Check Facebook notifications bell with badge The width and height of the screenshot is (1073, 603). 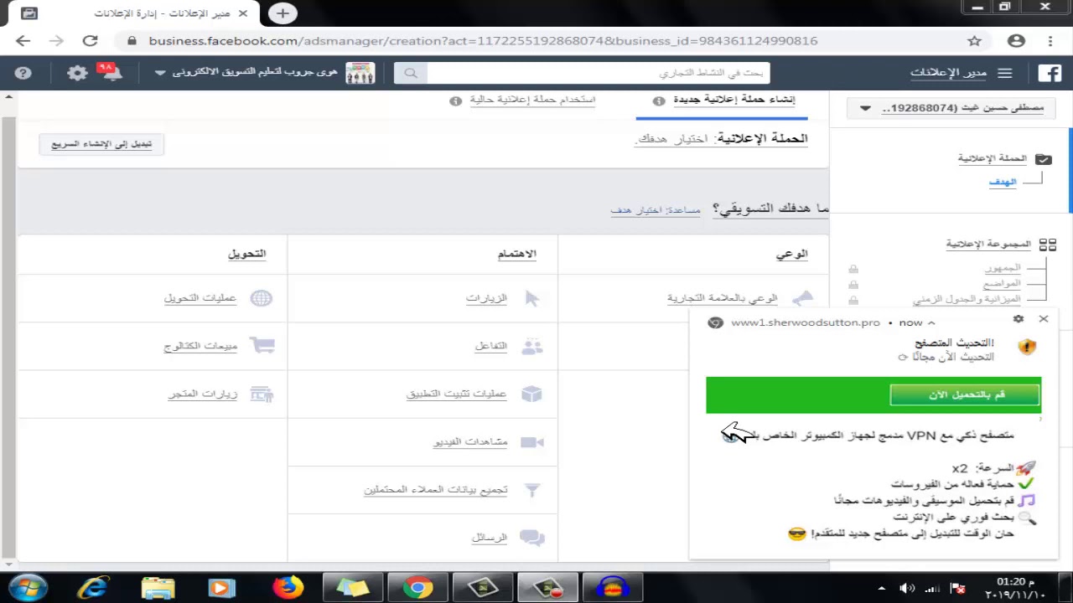click(x=110, y=72)
